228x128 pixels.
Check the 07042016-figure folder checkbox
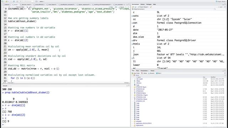133,87
